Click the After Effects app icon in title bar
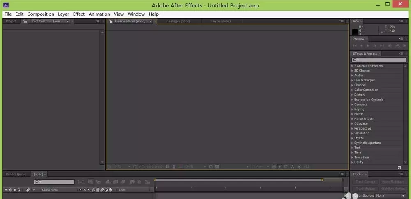 click(6, 5)
